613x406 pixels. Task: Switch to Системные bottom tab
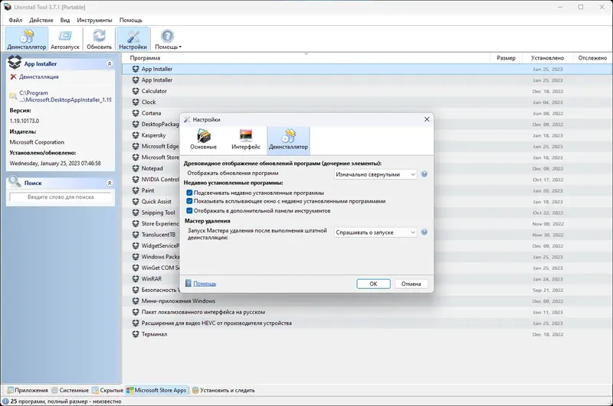tap(70, 390)
